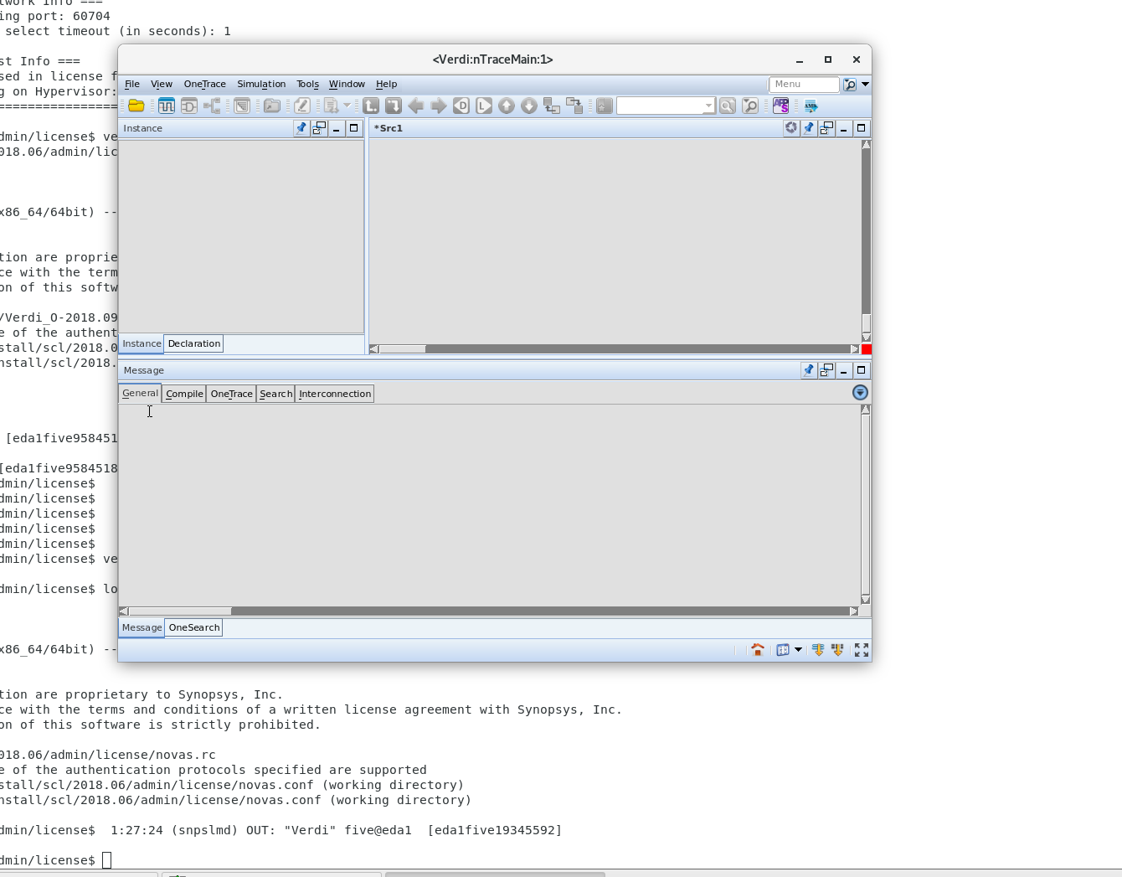1122x877 pixels.
Task: Click the Menu search input field
Action: [x=804, y=85]
